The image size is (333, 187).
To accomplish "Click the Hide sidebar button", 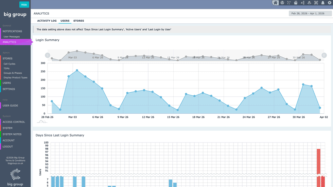I will (24, 5).
